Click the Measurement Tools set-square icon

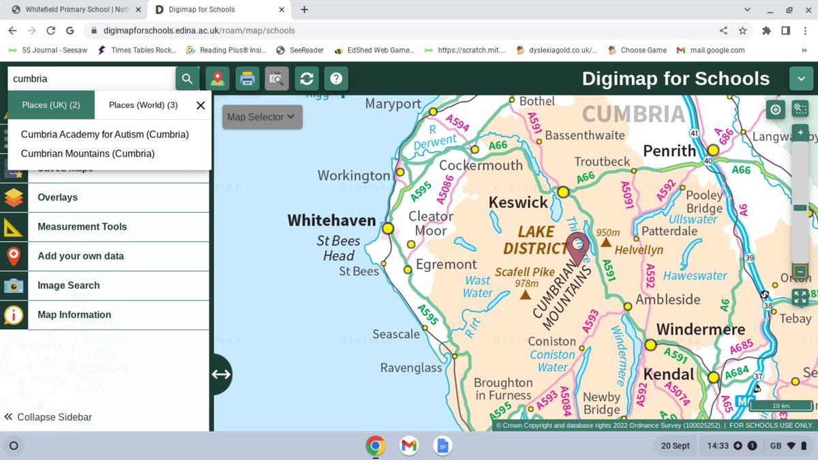14,227
